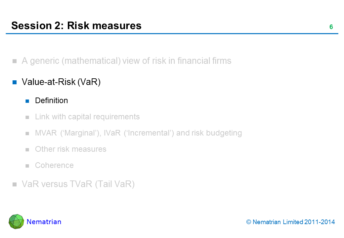Click the Other risk measures text
This screenshot has width=344, height=238.
tap(70, 149)
